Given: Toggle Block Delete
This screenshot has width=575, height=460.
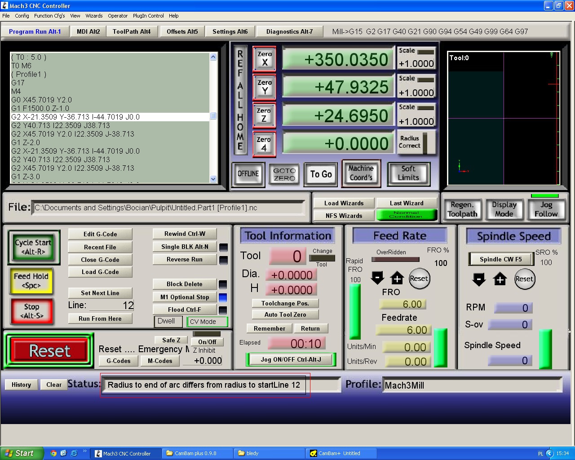Looking at the screenshot, I should point(185,284).
